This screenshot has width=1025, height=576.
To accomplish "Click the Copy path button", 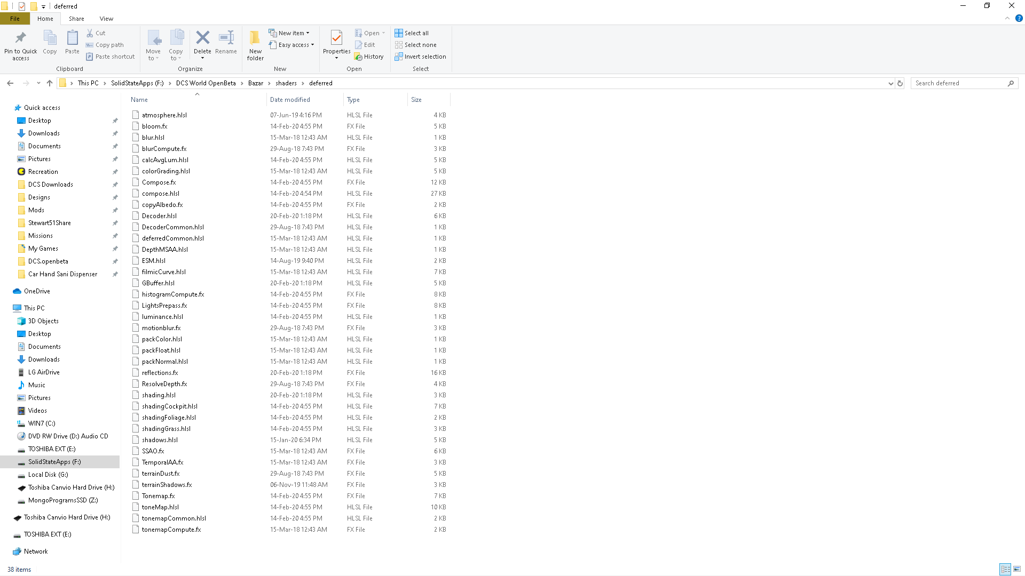I will [105, 45].
